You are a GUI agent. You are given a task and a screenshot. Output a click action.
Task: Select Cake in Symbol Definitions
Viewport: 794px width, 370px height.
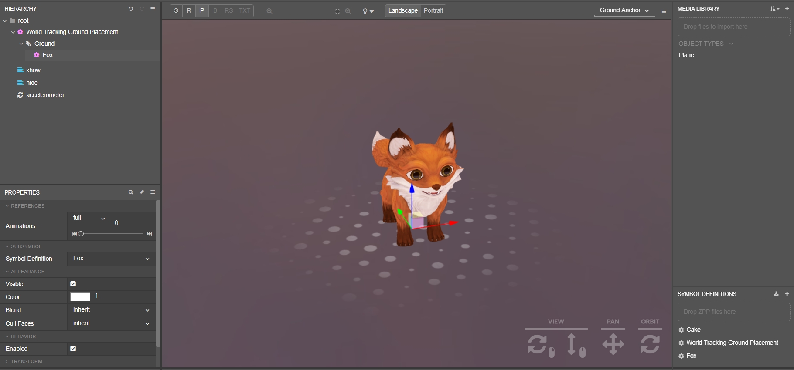pyautogui.click(x=693, y=330)
